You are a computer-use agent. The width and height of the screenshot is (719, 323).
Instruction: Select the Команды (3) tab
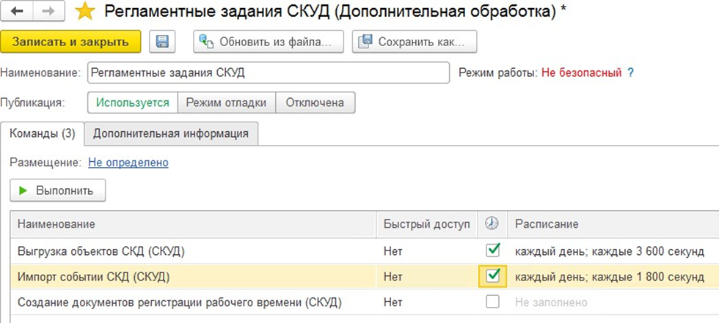(x=43, y=133)
